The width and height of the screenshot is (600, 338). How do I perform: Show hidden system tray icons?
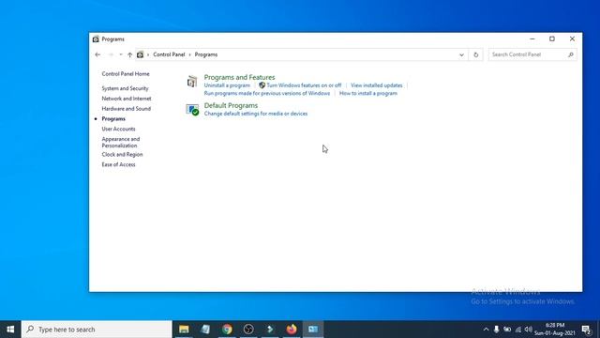486,330
